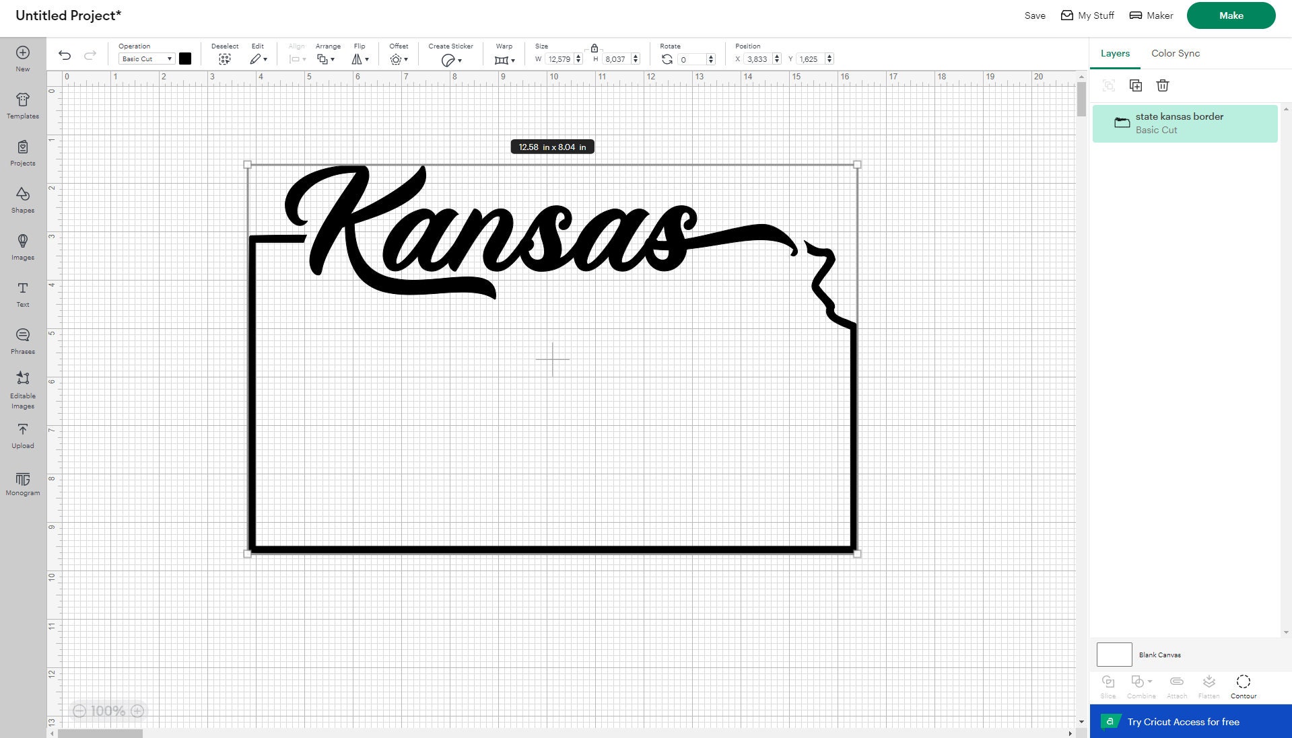1292x738 pixels.
Task: Use the Contour tool at bottom right
Action: 1242,683
